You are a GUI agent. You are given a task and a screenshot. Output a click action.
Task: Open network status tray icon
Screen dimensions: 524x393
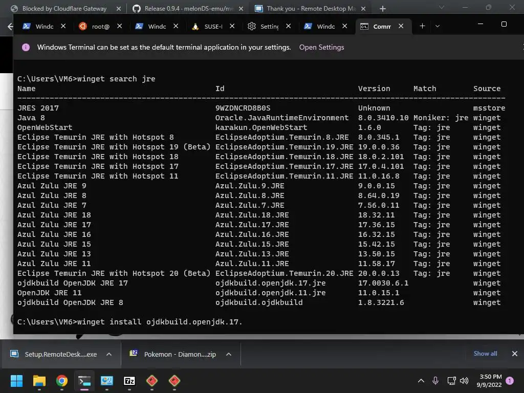pyautogui.click(x=451, y=381)
